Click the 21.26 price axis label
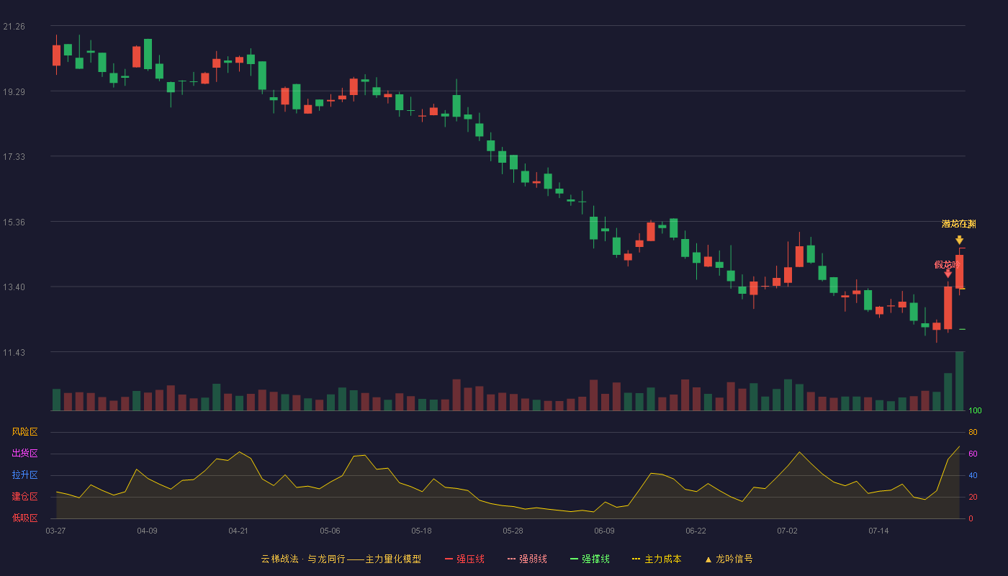1008x576 pixels. (x=14, y=26)
